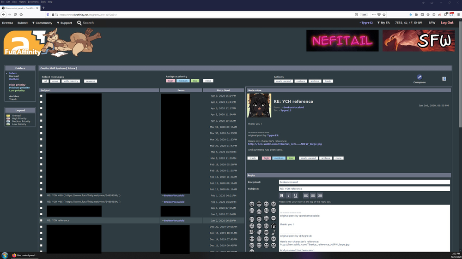Screen dimensions: 462x259
Task: Toggle bold formatting in reply
Action: tap(282, 195)
